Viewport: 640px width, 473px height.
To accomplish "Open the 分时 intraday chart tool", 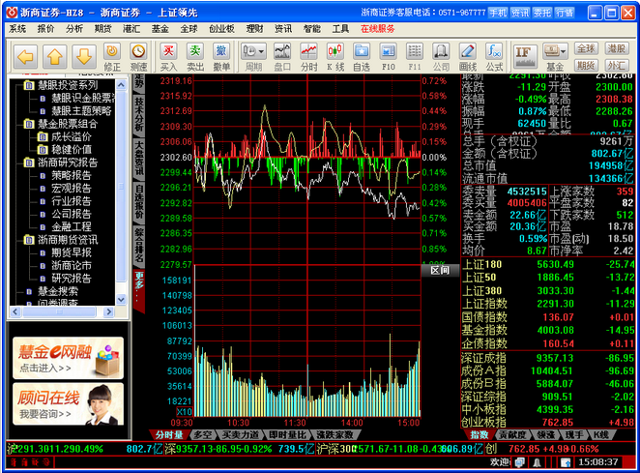I will pyautogui.click(x=308, y=55).
